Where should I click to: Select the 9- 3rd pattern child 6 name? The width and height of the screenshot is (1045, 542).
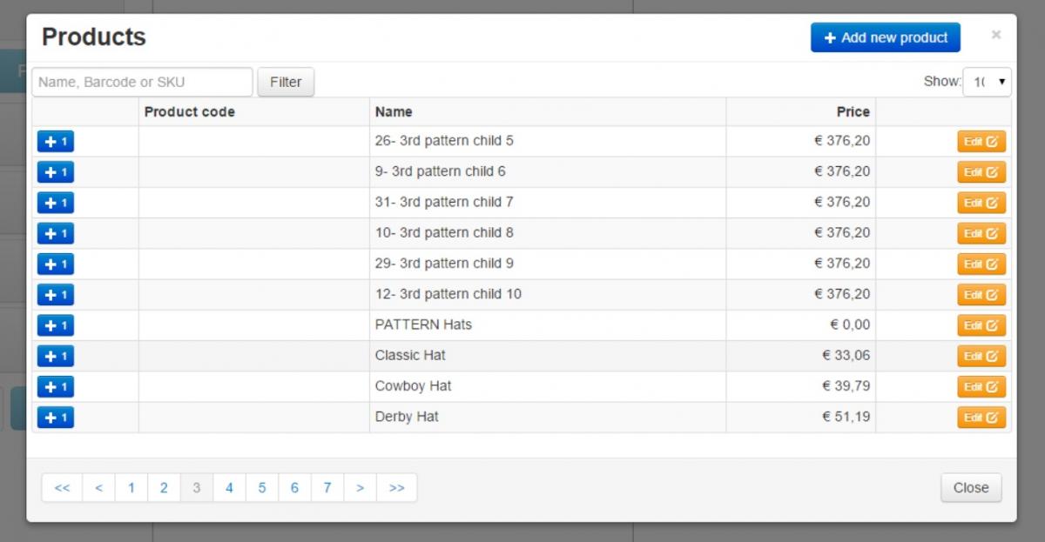441,171
